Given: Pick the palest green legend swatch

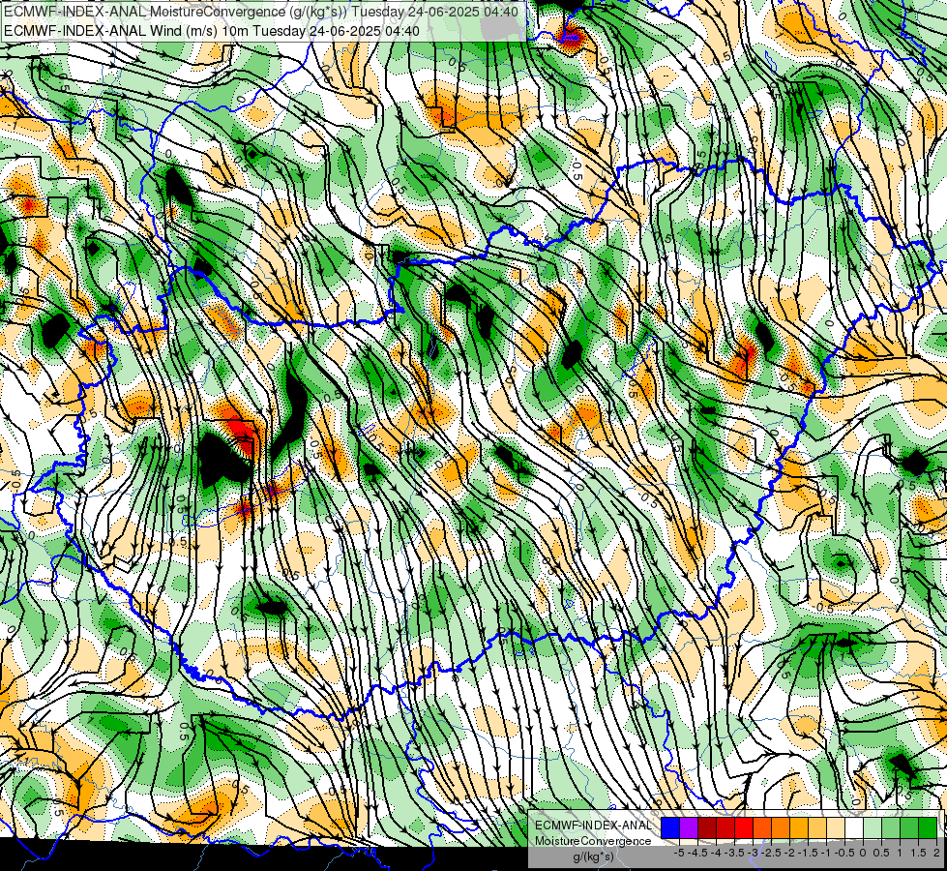Looking at the screenshot, I should pos(873,828).
